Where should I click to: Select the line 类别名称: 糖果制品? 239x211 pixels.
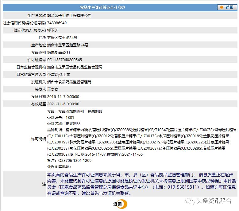pos(64,123)
